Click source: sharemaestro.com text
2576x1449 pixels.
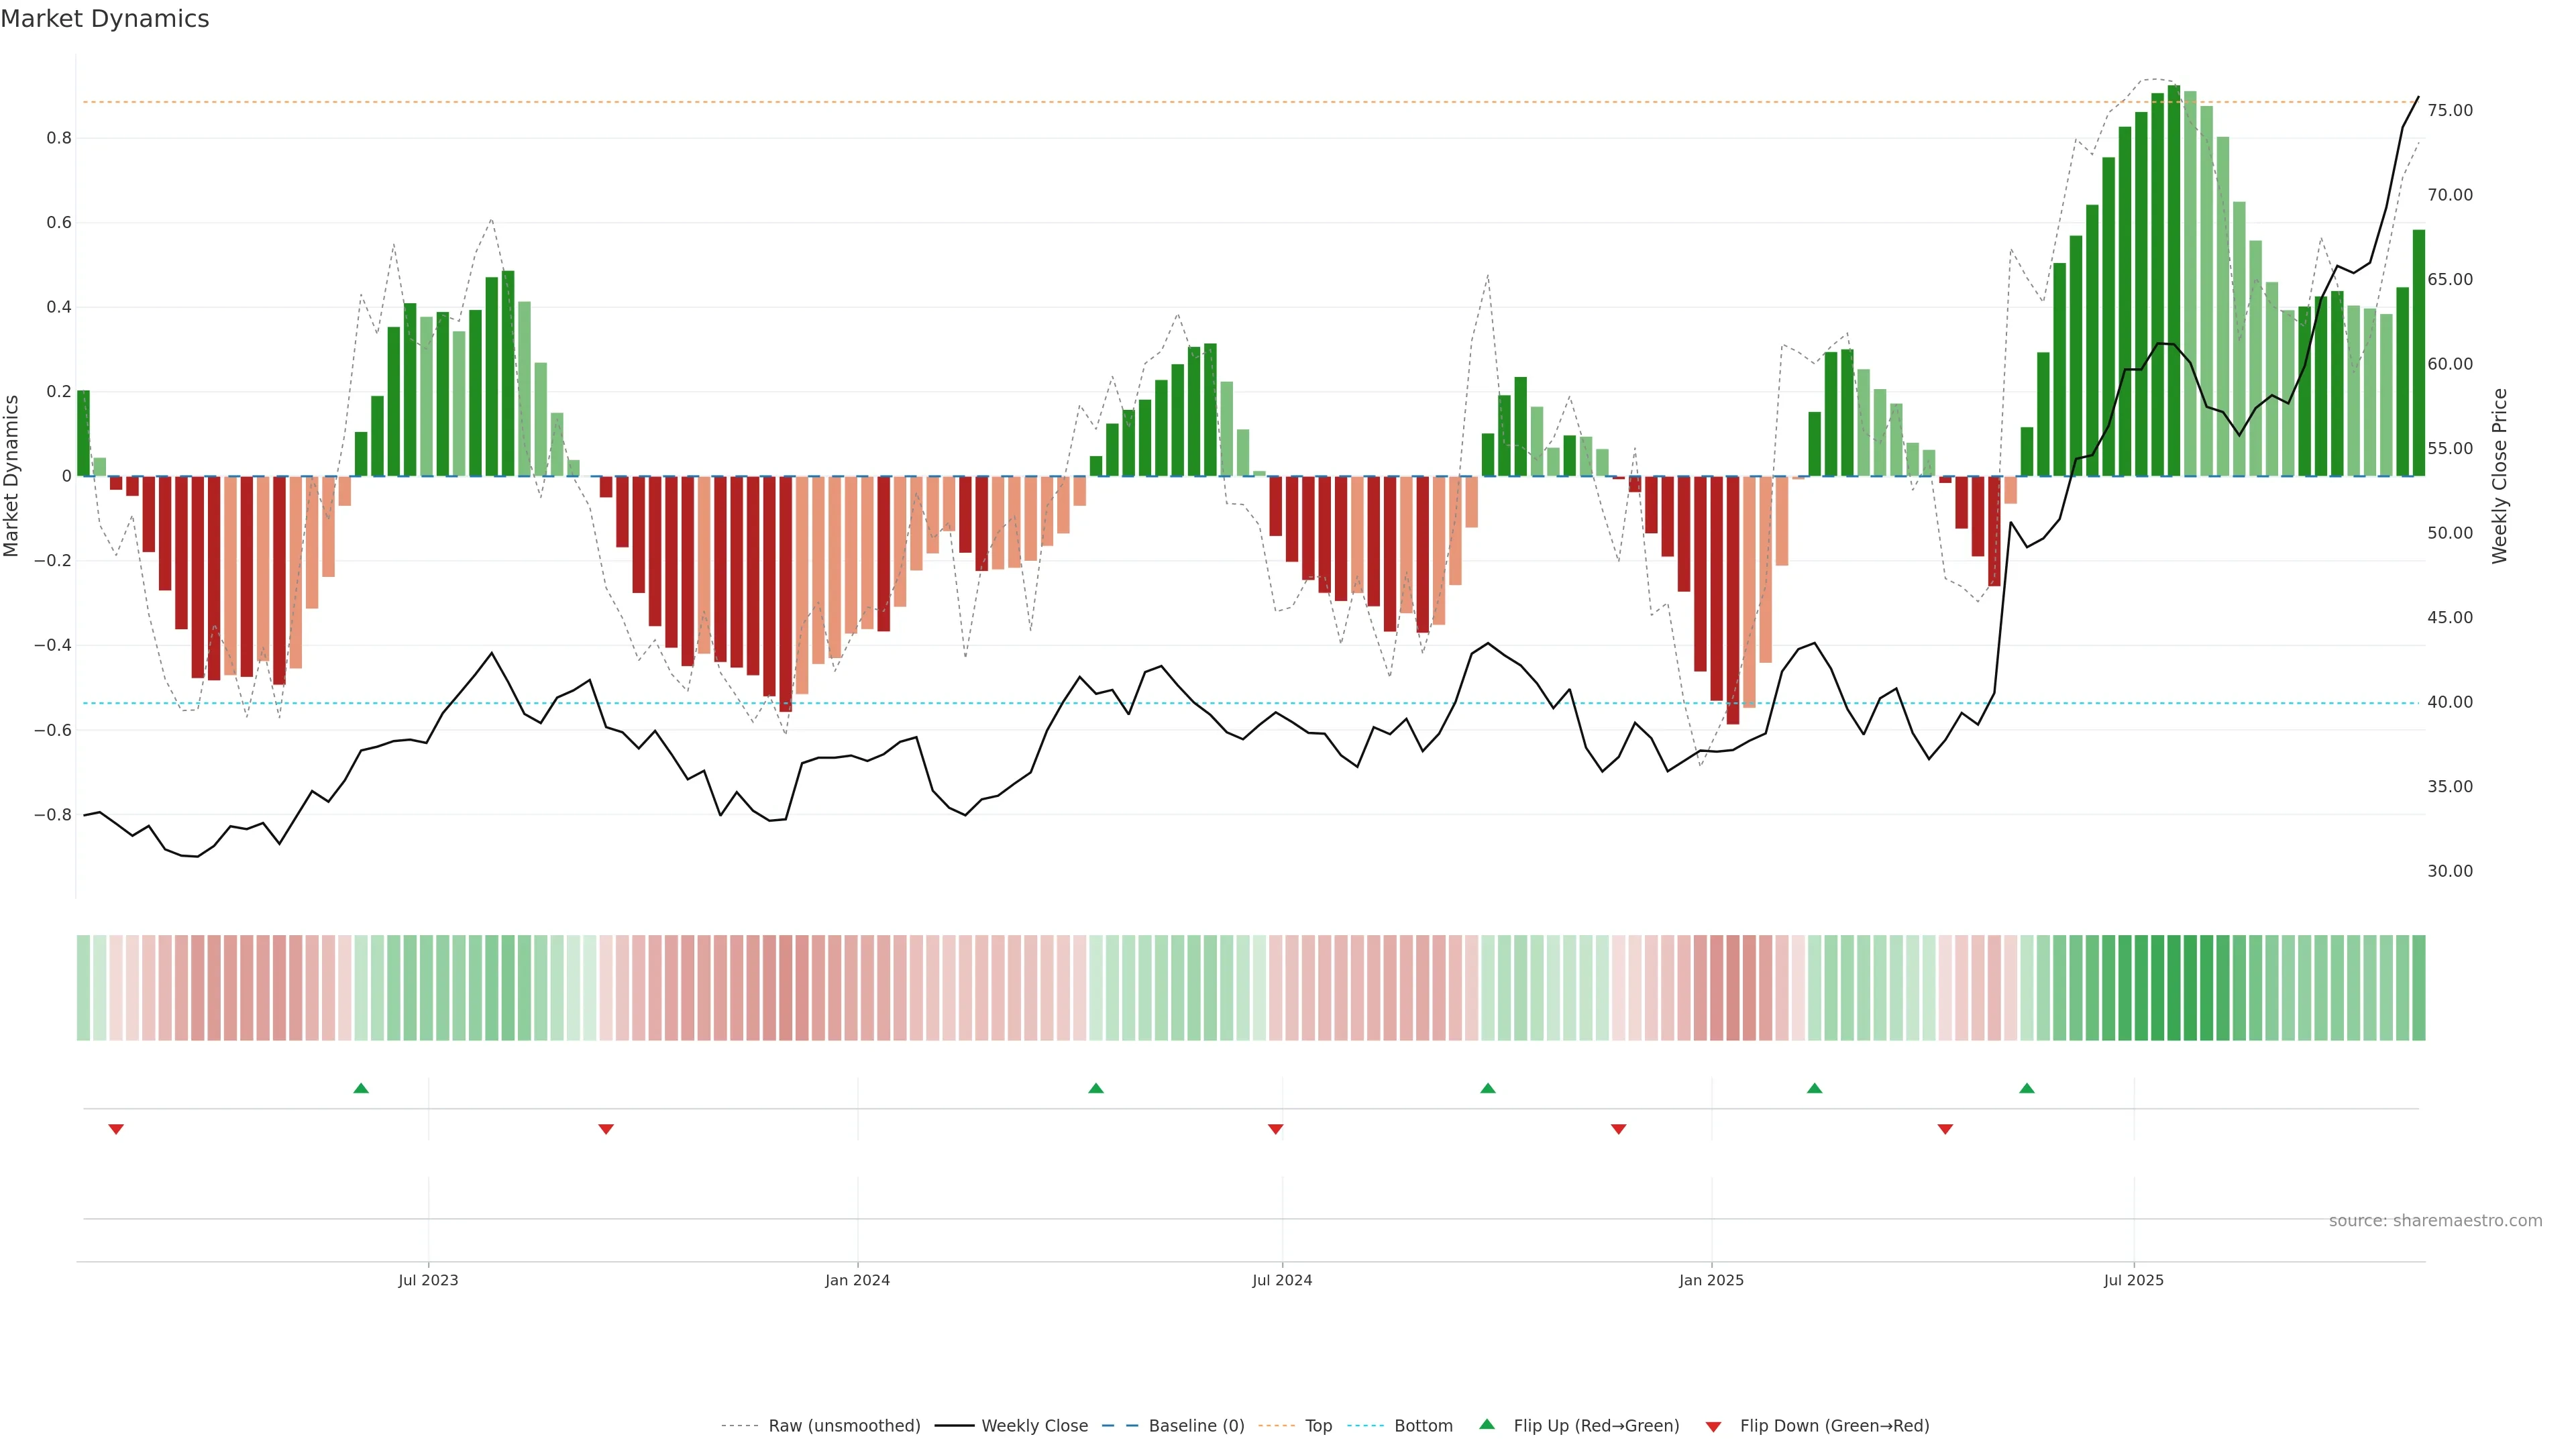pos(2435,1220)
